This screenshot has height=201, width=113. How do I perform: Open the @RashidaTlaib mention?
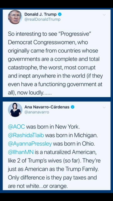(26, 135)
